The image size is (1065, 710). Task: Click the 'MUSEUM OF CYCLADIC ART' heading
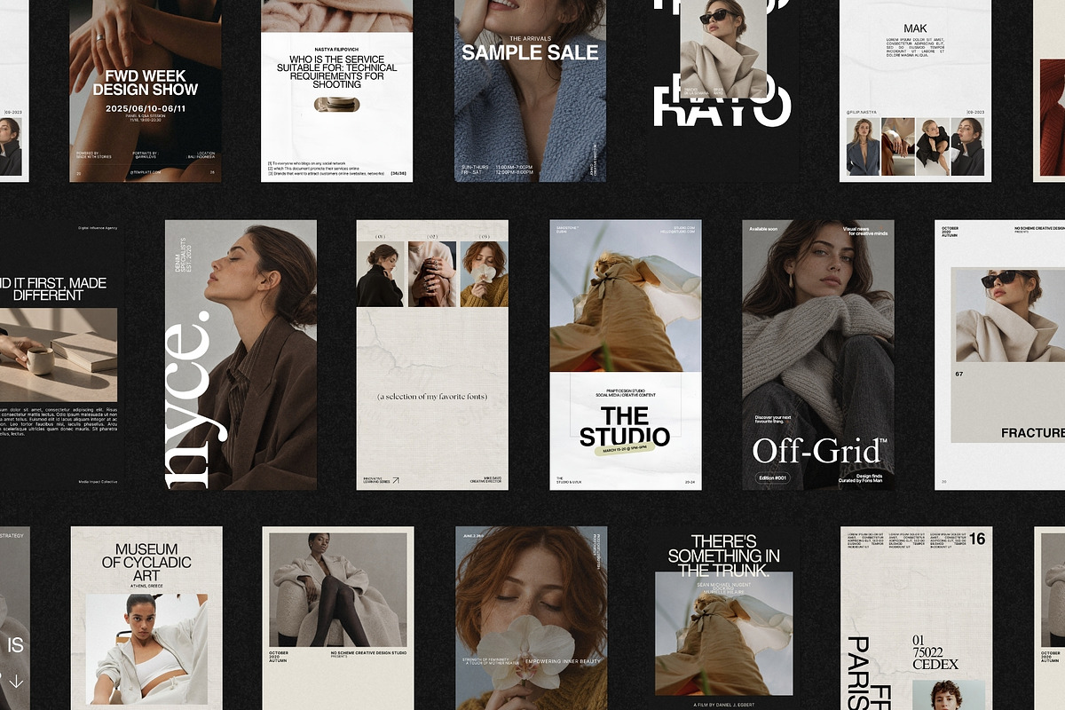click(146, 561)
